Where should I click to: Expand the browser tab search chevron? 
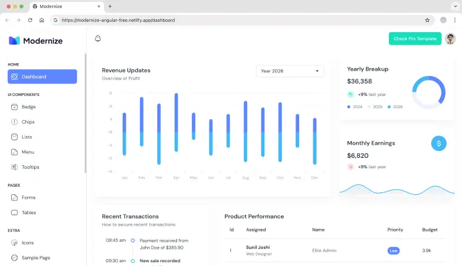456,6
